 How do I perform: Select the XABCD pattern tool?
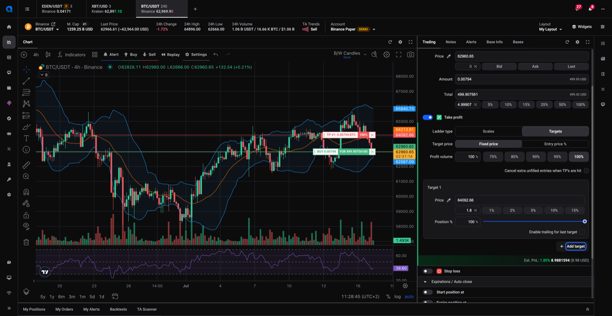(26, 104)
